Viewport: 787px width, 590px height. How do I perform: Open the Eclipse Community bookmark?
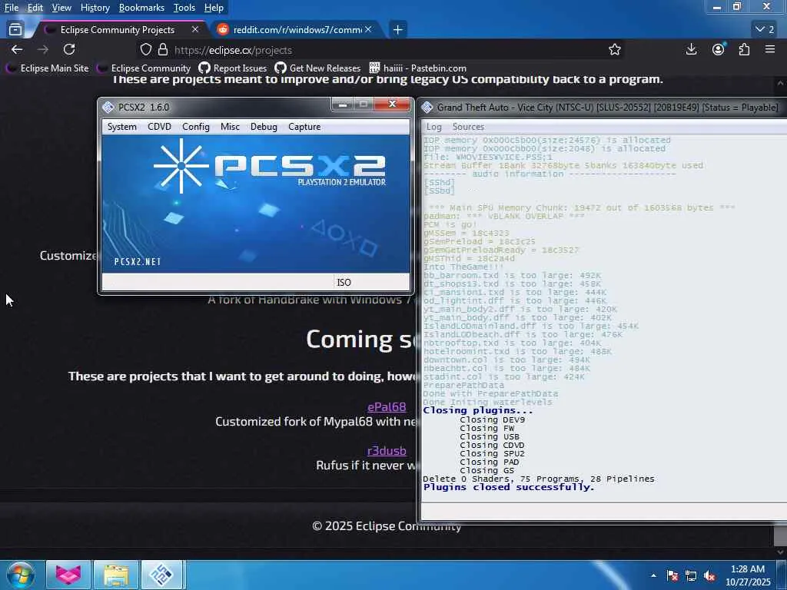(x=144, y=68)
